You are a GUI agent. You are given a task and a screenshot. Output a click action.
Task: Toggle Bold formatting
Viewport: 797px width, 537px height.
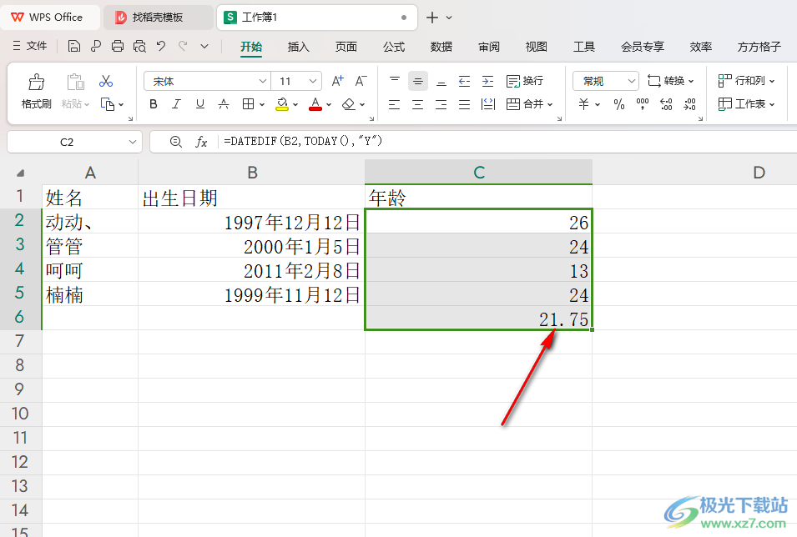pyautogui.click(x=154, y=104)
